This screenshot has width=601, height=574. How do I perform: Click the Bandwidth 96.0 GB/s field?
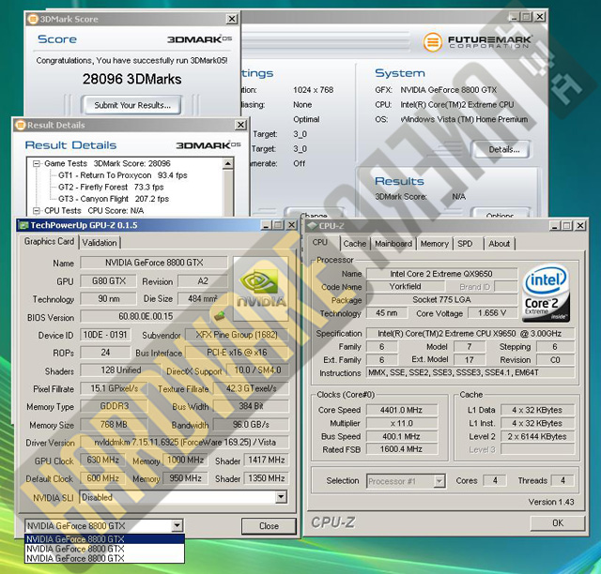click(251, 425)
